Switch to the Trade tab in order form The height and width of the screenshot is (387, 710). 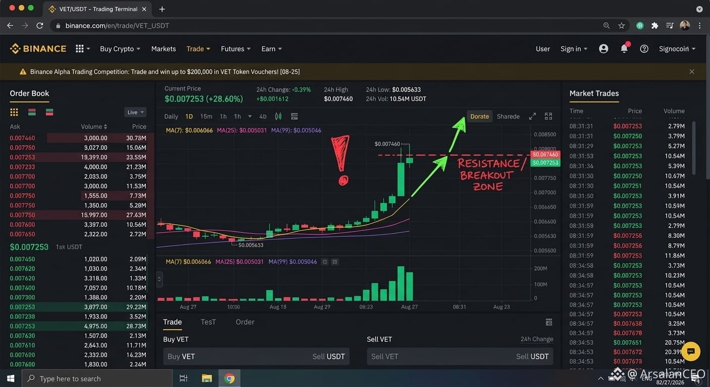coord(172,322)
